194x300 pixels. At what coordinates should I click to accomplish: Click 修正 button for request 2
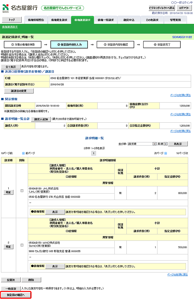click(x=8, y=247)
